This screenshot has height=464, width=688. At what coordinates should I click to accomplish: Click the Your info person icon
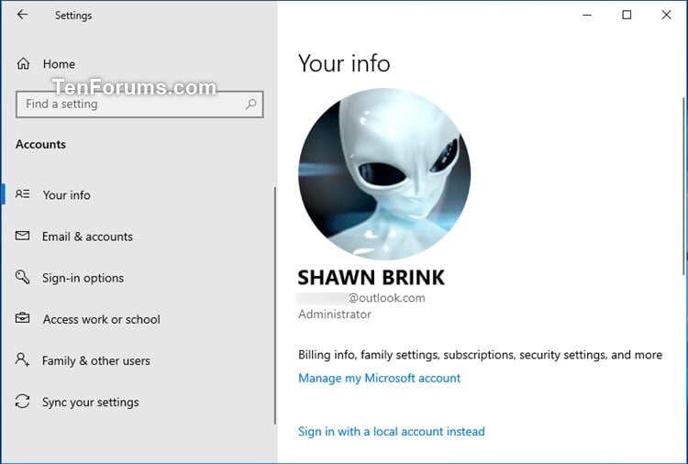coord(22,193)
